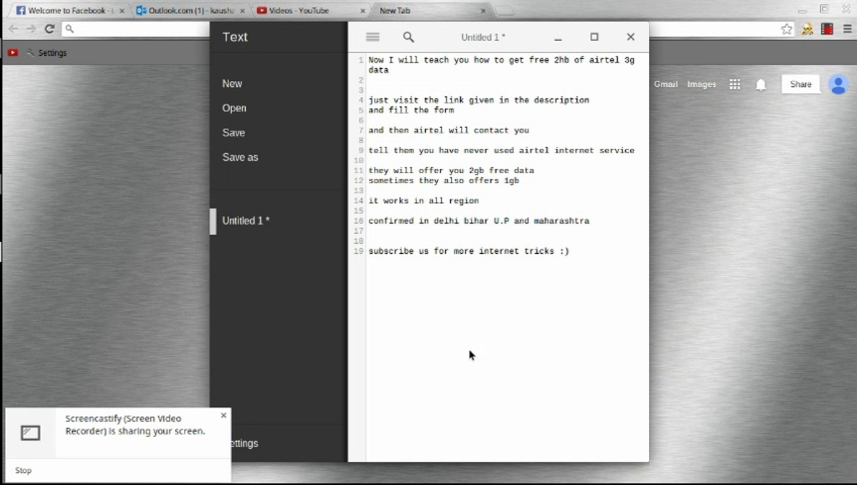Select Save in the Text sidebar
This screenshot has width=857, height=485.
(234, 133)
